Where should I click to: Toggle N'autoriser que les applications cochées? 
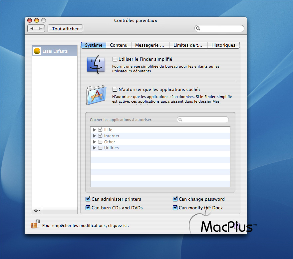coord(115,89)
